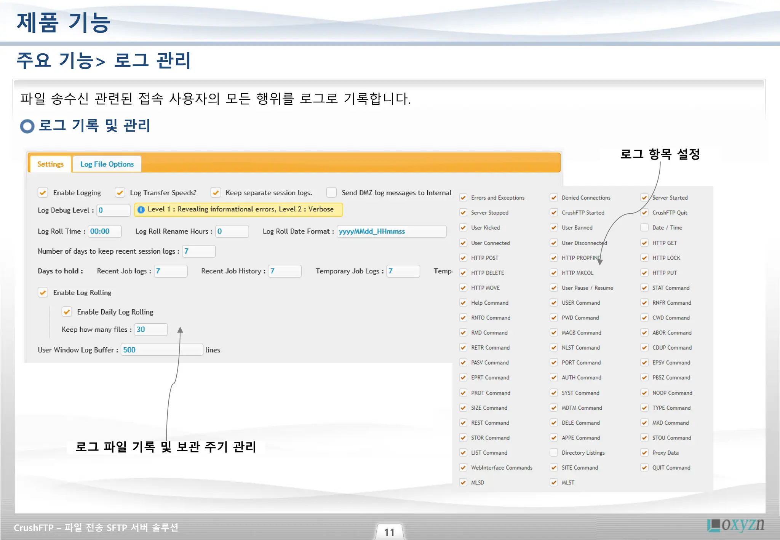The width and height of the screenshot is (780, 540).
Task: Click the Log Roll Date Format field
Action: 392,231
